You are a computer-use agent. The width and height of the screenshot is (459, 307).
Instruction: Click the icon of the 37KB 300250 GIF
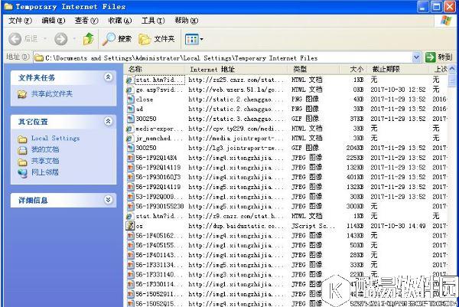(x=130, y=119)
